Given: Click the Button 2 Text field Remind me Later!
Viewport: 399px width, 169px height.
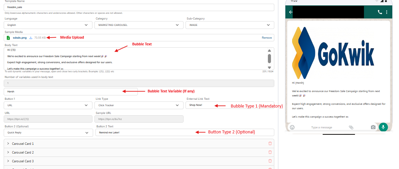Looking at the screenshot, I should click(185, 132).
